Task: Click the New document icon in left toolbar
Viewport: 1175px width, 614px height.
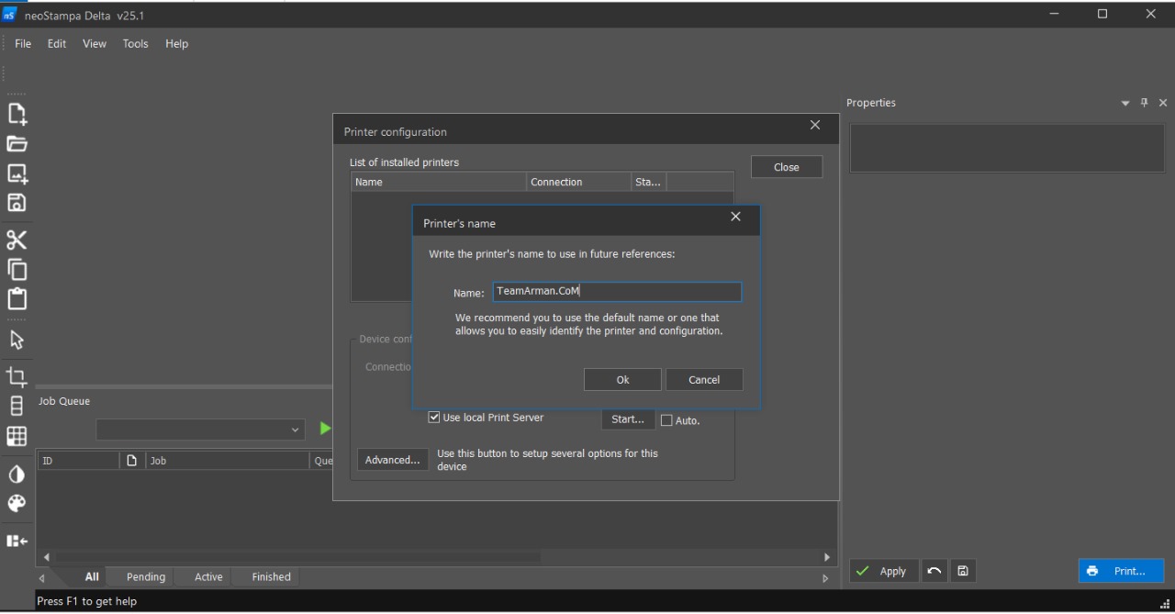Action: click(17, 114)
